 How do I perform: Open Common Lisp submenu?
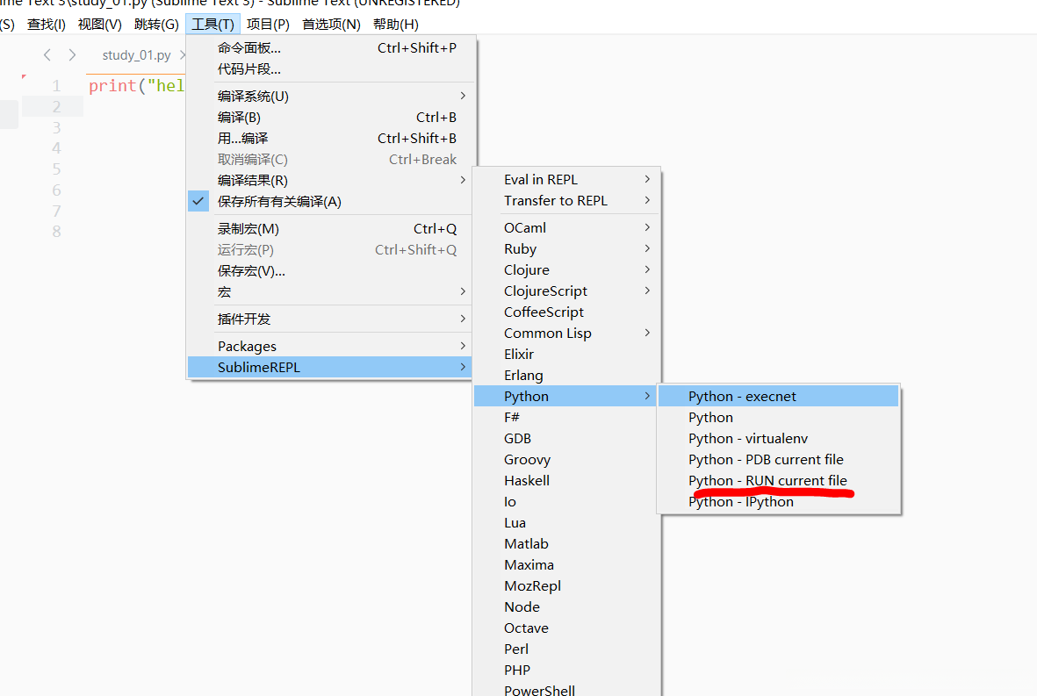click(x=566, y=334)
